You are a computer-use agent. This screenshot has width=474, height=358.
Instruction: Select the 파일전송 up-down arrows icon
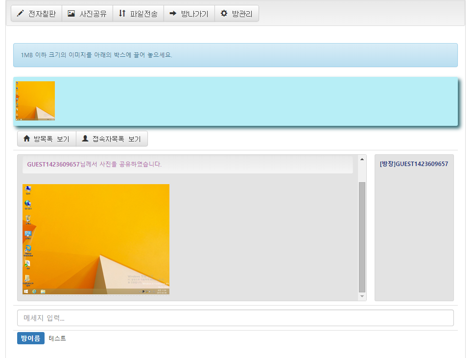122,14
